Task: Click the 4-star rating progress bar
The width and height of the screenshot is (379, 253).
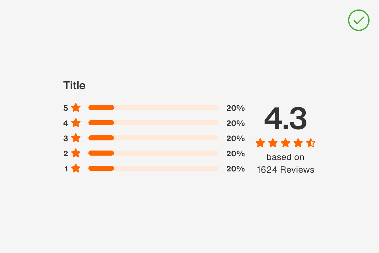Action: (x=153, y=123)
